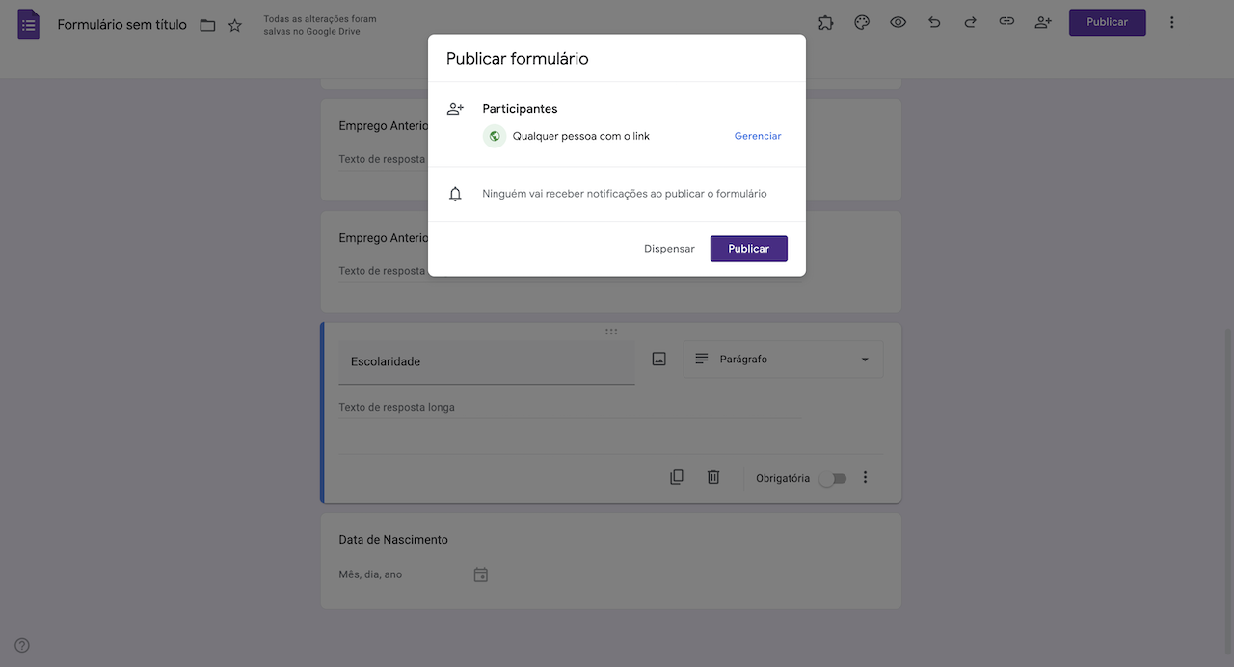This screenshot has height=667, width=1234.
Task: Preview the form with eye icon
Action: click(898, 22)
